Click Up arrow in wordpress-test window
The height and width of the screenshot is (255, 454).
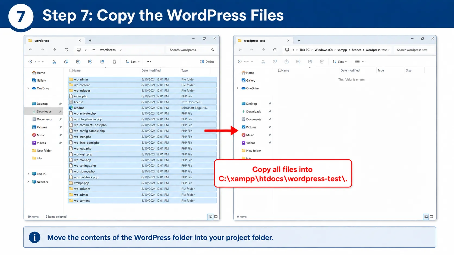coord(263,50)
